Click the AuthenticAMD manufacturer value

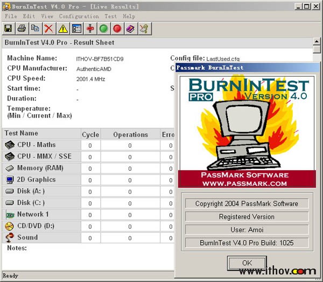tap(94, 69)
